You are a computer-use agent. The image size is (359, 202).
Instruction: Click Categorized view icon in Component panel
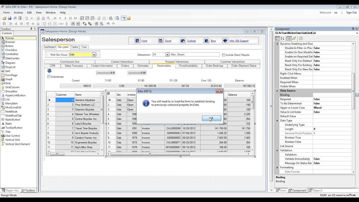tap(278, 38)
